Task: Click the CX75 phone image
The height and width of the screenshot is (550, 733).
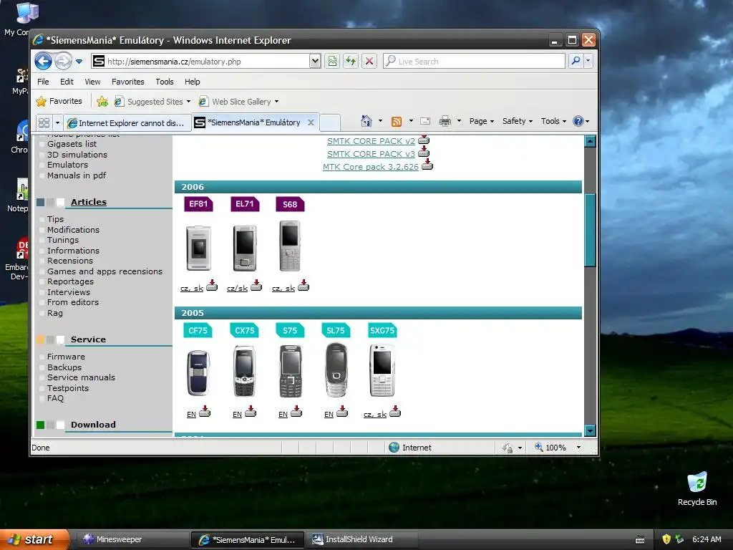Action: (x=245, y=372)
